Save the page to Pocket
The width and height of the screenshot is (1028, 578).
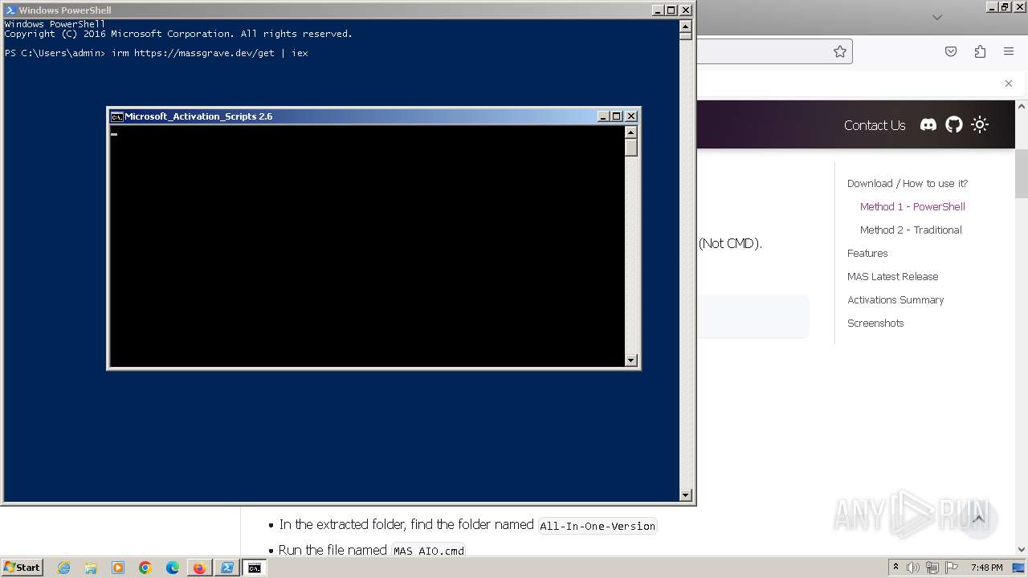951,51
